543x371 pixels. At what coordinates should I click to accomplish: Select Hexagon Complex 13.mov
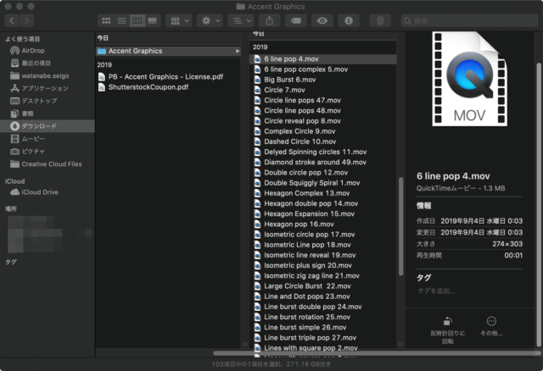tap(322, 193)
